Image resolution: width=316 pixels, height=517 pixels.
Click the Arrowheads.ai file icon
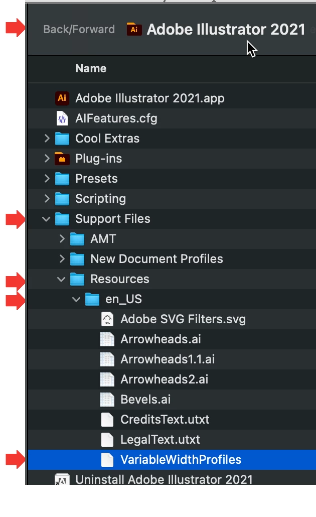pos(107,339)
